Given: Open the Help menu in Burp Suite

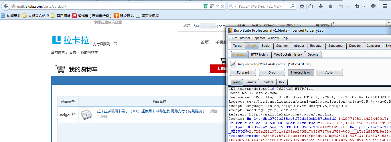Looking at the screenshot, I should (285, 38).
